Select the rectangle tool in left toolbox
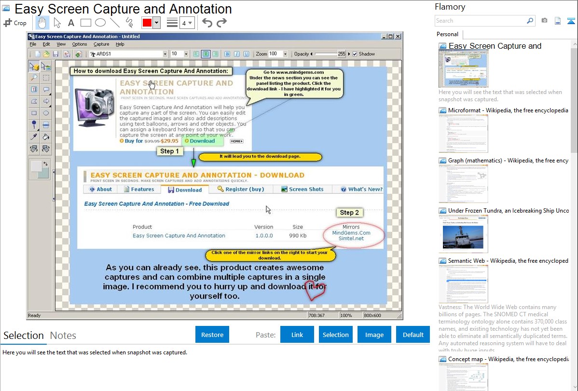This screenshot has height=391, width=578. coord(34,113)
